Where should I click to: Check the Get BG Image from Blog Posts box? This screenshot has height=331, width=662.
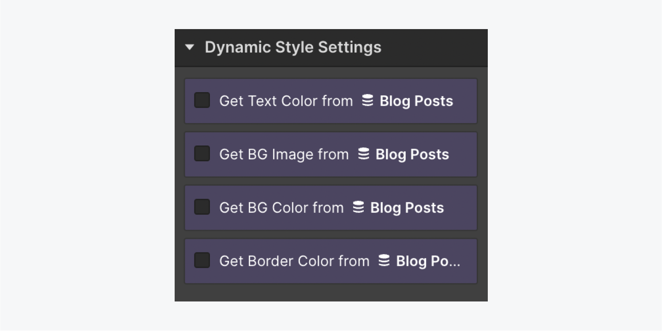click(202, 154)
